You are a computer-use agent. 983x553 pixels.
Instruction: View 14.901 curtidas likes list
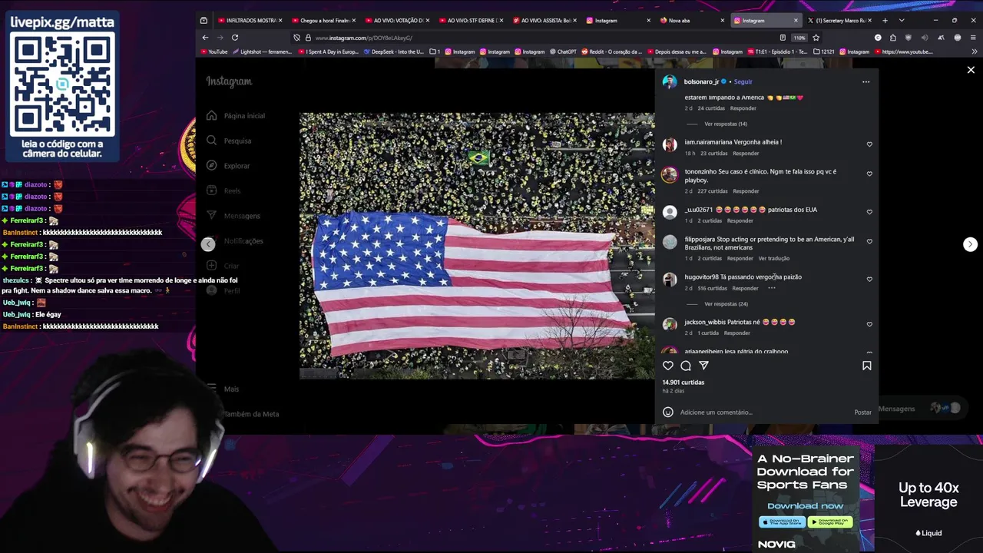pyautogui.click(x=683, y=382)
